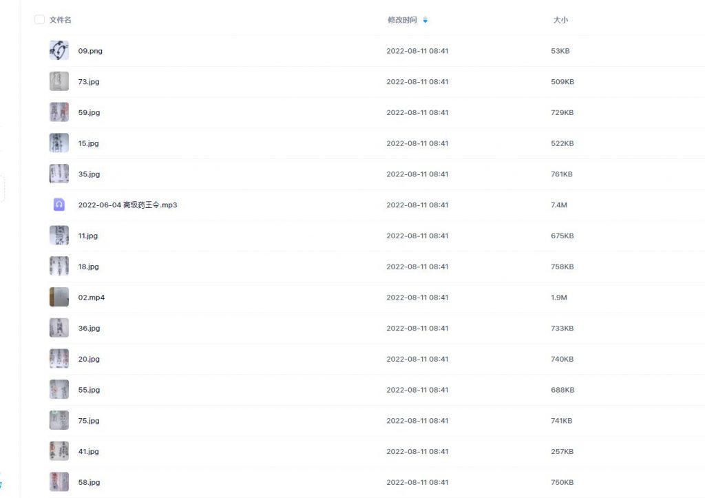Viewport: 705px width, 498px height.
Task: Open the 09.png thumbnail image
Action: coord(59,51)
